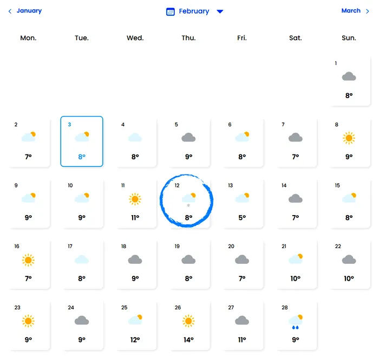The width and height of the screenshot is (379, 356).
Task: Click the calendar icon beside February
Action: (171, 11)
